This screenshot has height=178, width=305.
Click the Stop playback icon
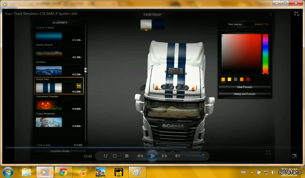[127, 156]
